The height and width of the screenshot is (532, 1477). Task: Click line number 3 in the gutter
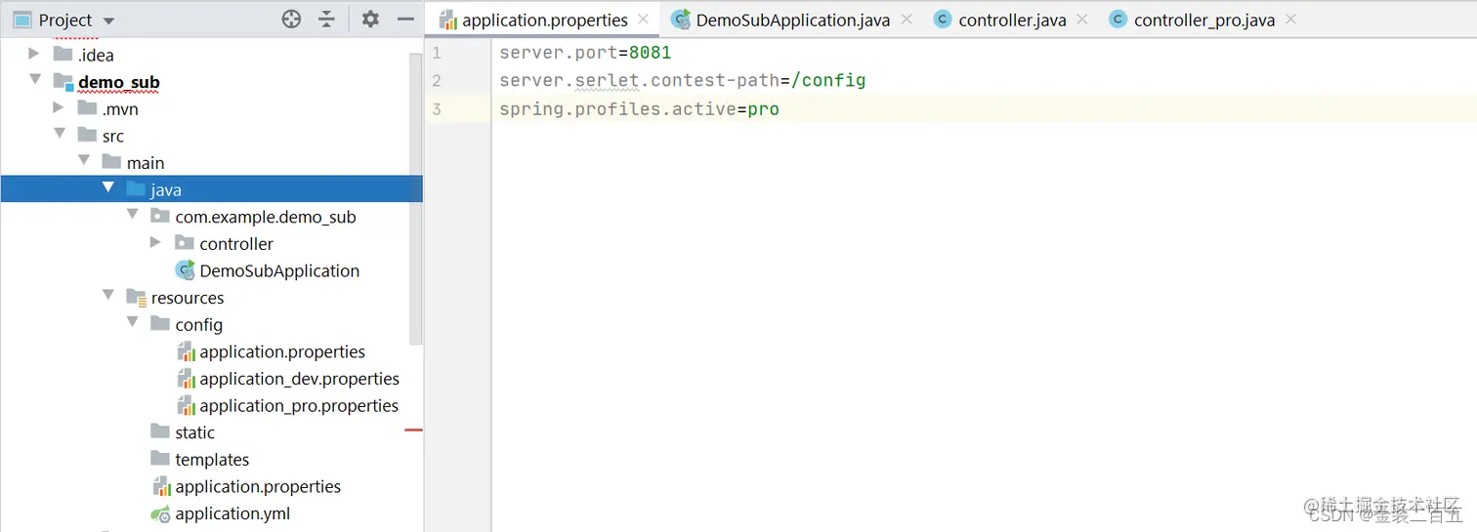pos(437,109)
